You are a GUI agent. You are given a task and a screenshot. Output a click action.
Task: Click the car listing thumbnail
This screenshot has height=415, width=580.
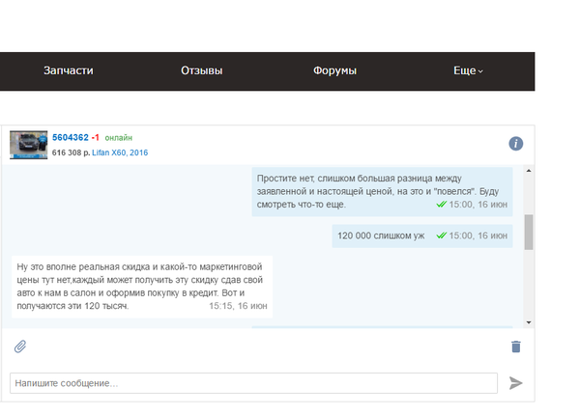click(28, 145)
